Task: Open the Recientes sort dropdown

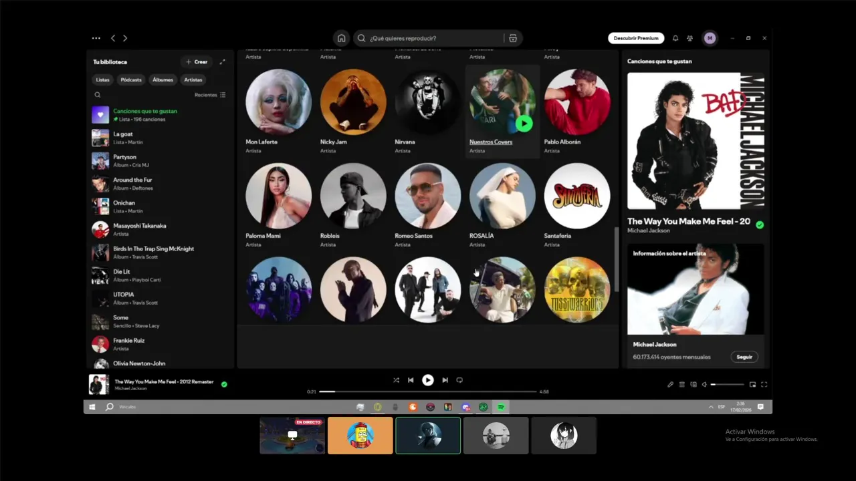Action: 210,95
